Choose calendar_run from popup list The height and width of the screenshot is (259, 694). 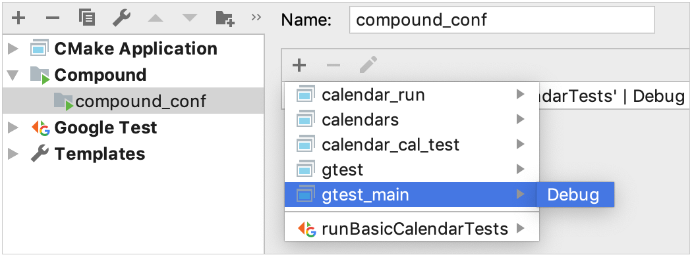coord(412,95)
